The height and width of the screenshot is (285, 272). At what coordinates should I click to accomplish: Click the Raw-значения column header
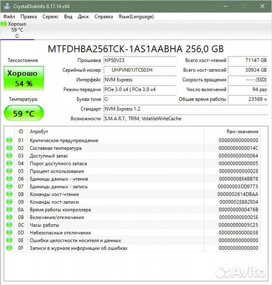[232, 131]
